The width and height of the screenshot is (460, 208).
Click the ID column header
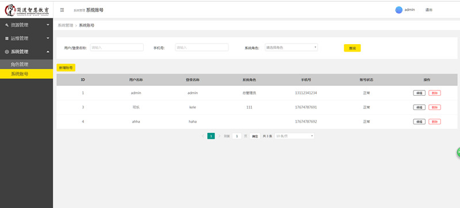coord(83,80)
